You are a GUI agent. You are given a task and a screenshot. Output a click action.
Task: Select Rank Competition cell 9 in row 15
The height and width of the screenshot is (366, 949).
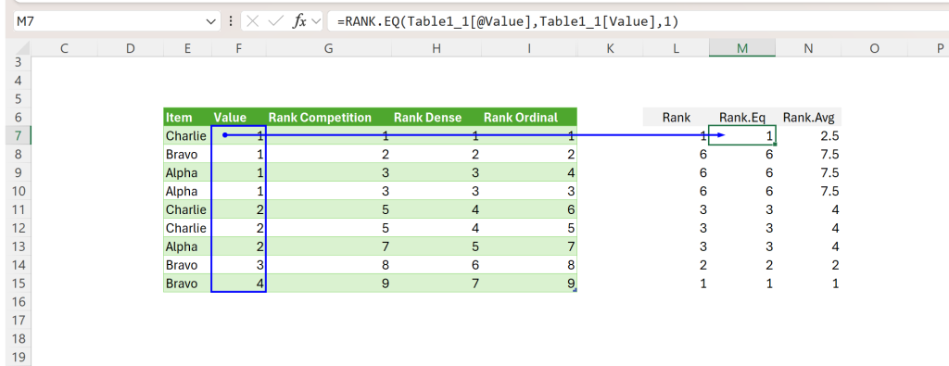pyautogui.click(x=328, y=284)
